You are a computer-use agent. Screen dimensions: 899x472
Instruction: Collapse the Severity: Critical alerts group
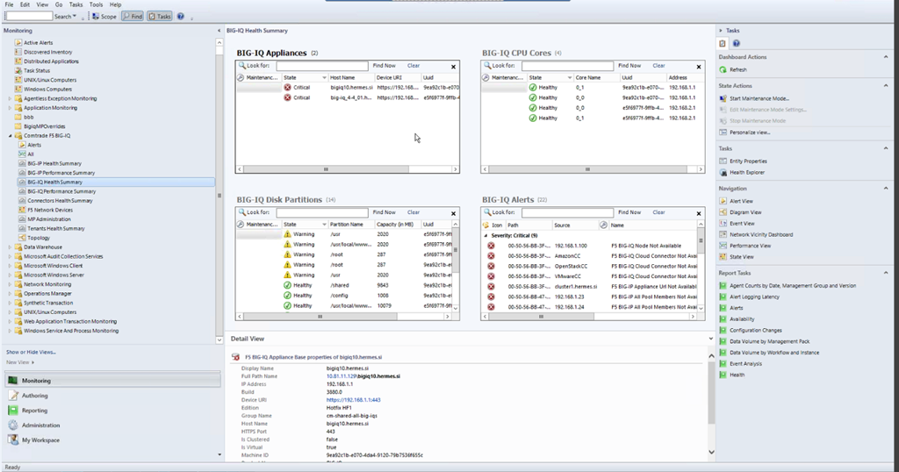pos(485,235)
